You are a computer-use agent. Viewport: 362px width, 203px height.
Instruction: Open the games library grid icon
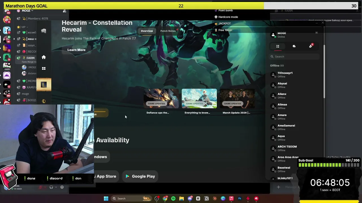[44, 68]
